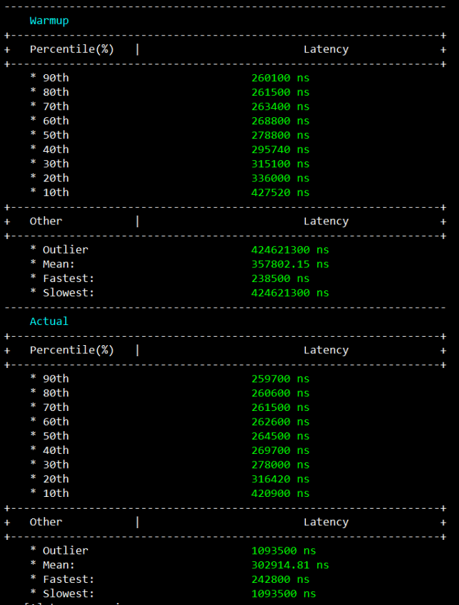This screenshot has height=605, width=459.
Task: Select Warmup 80th latency "261500 ns"
Action: pos(280,92)
